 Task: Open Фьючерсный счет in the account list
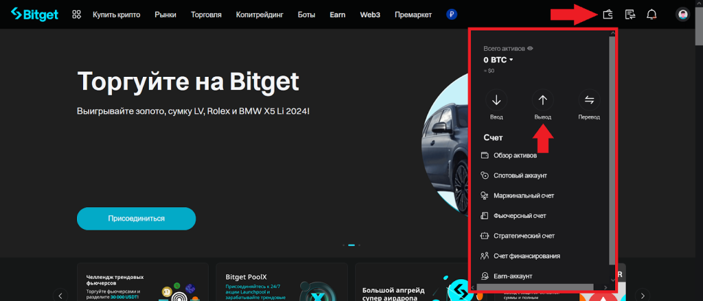click(x=520, y=216)
